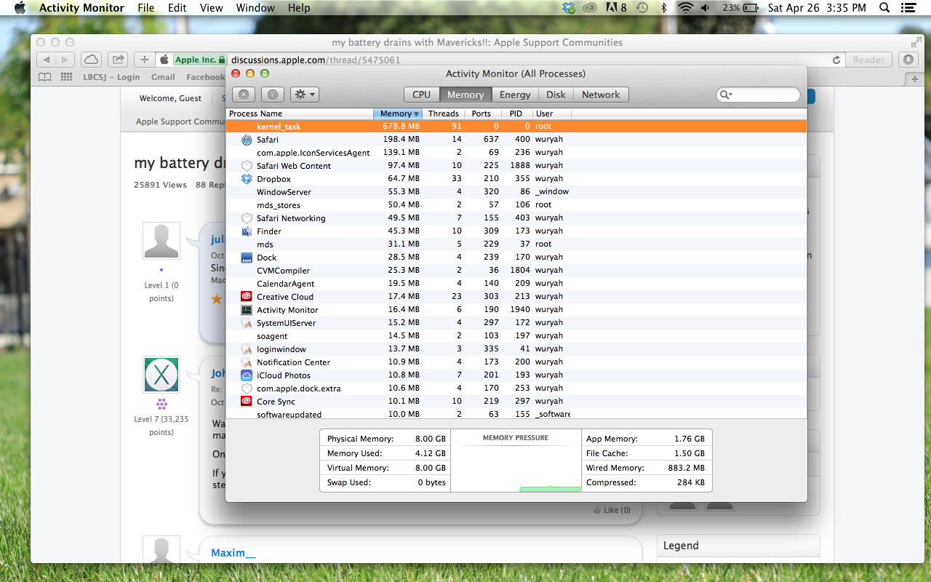
Task: Click the SystemUIServer process icon
Action: [247, 323]
